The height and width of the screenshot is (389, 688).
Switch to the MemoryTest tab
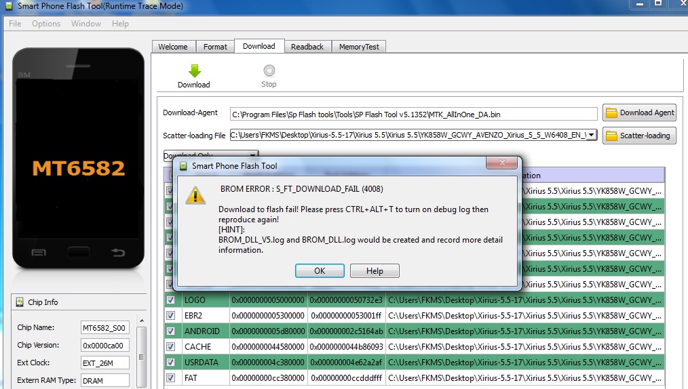tap(359, 47)
